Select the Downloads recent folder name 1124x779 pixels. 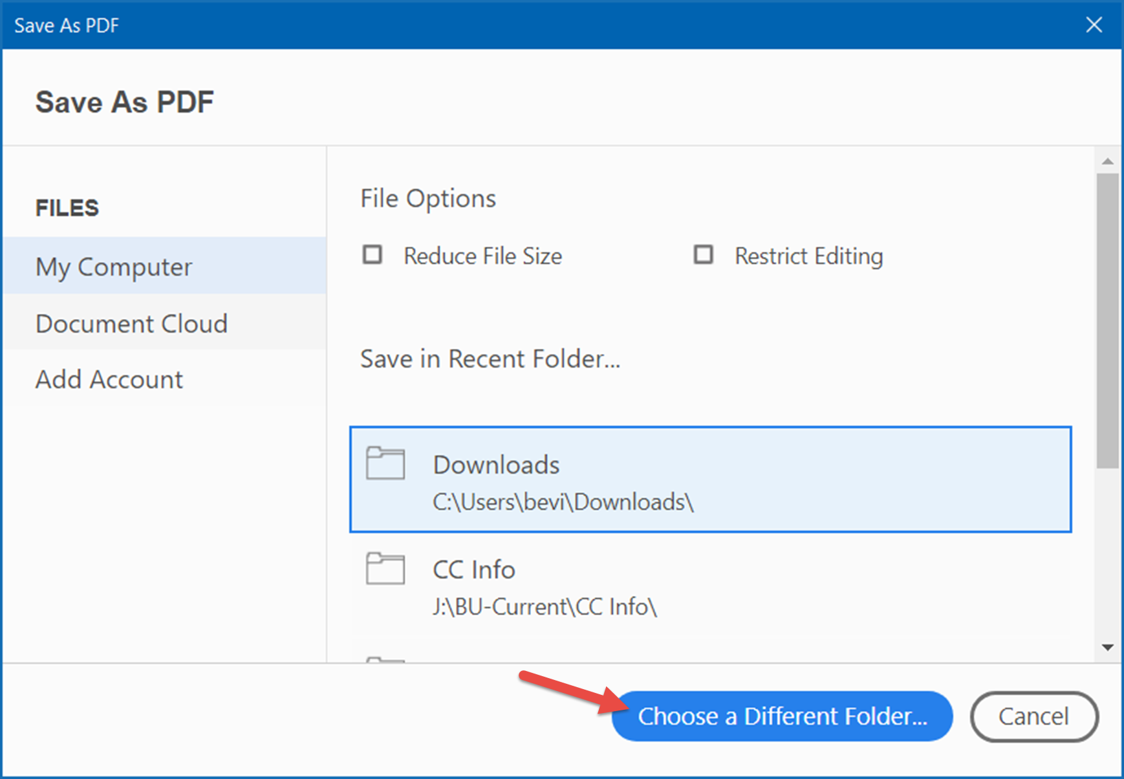(x=496, y=465)
